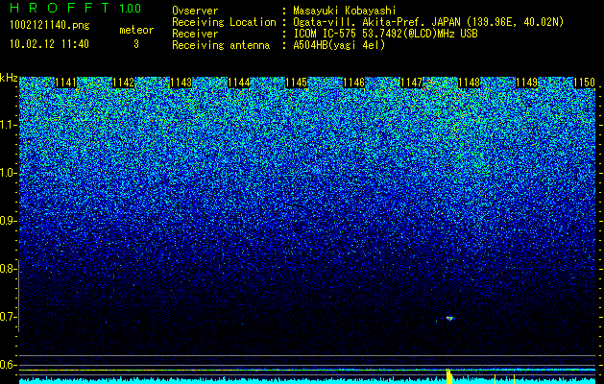Click the 1143 time marker
Viewport: 604px width, 384px height.
tap(181, 83)
